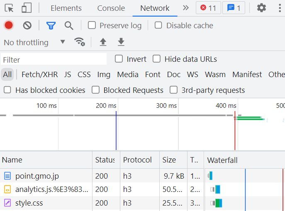
Task: Click into the Filter text field
Action: (54, 59)
